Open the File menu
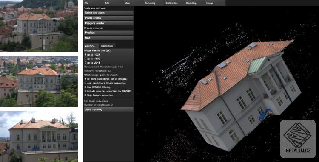This screenshot has width=319, height=162. pyautogui.click(x=86, y=3)
